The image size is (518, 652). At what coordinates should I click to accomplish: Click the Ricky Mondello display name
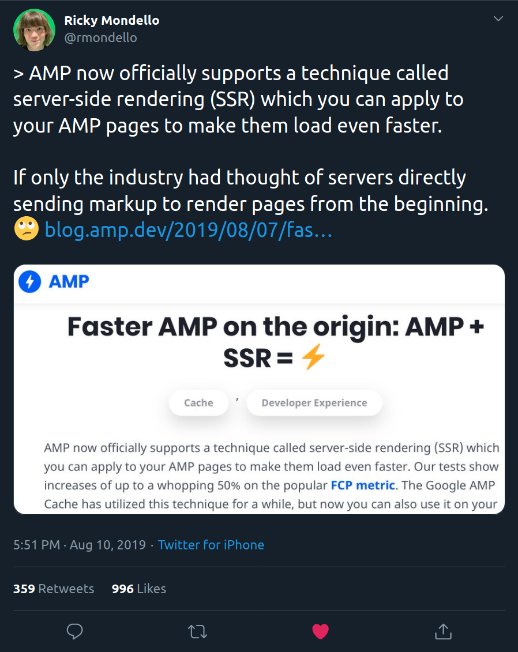111,20
